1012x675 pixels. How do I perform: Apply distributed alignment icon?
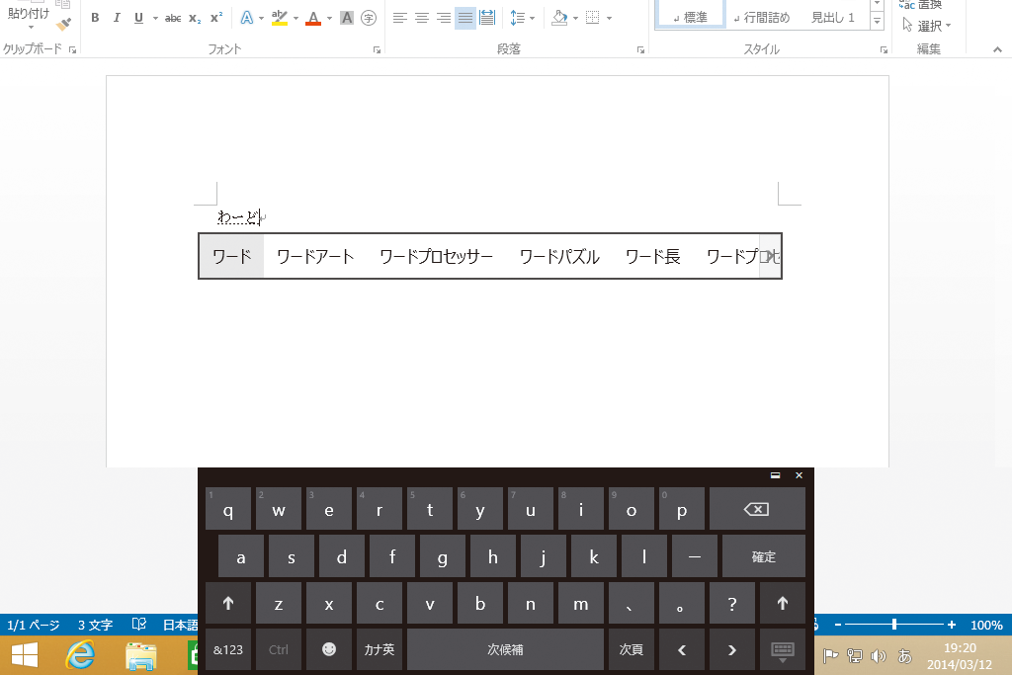pyautogui.click(x=487, y=18)
